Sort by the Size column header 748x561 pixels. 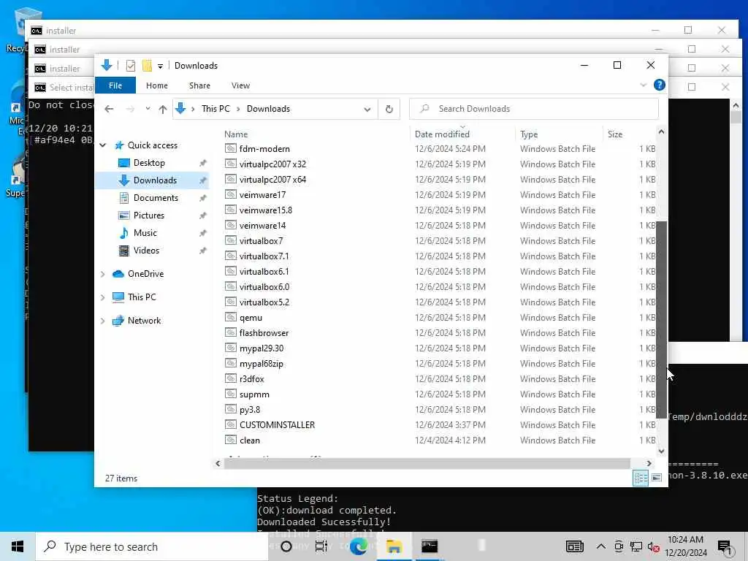(615, 134)
